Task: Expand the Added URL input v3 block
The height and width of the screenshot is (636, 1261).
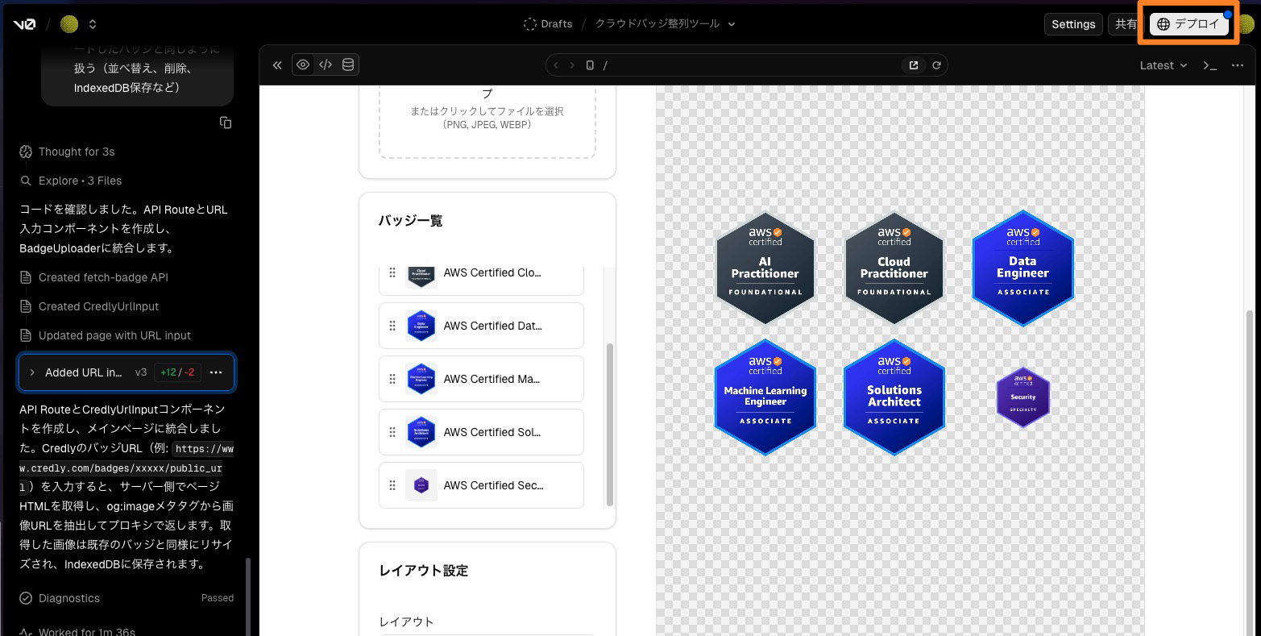Action: (x=32, y=372)
